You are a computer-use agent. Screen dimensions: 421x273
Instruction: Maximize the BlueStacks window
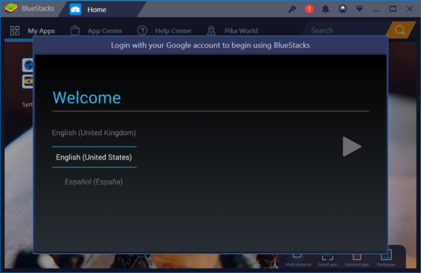pos(393,9)
